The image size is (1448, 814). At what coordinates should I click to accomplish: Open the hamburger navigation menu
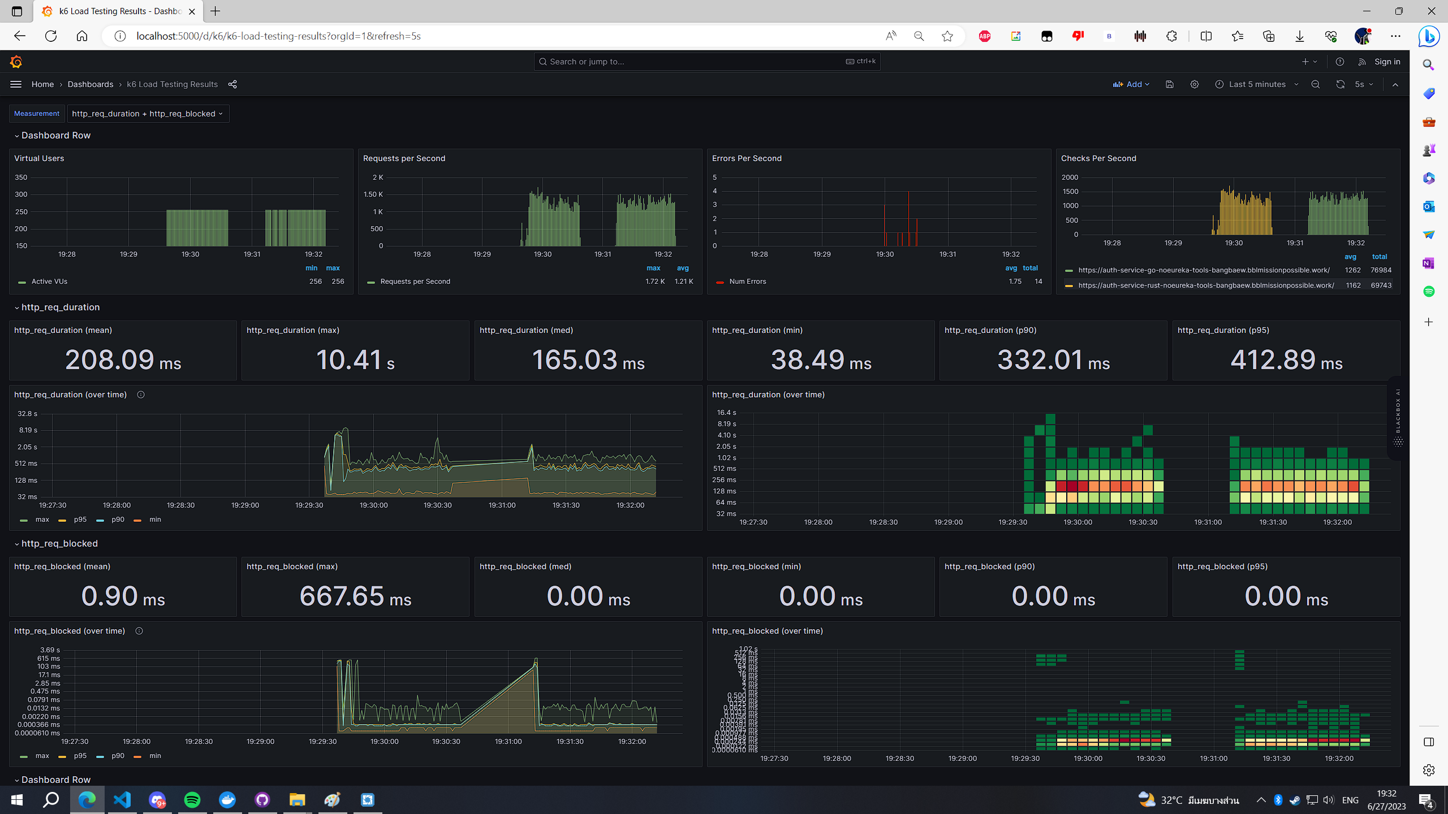[x=16, y=84]
